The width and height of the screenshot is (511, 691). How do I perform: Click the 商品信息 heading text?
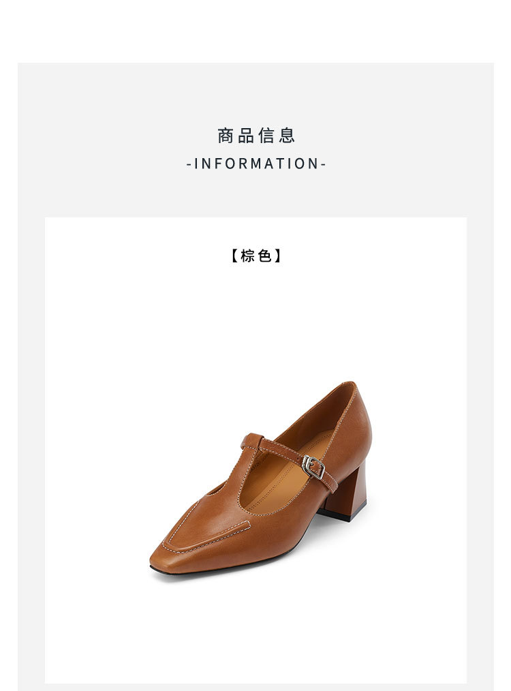(255, 136)
